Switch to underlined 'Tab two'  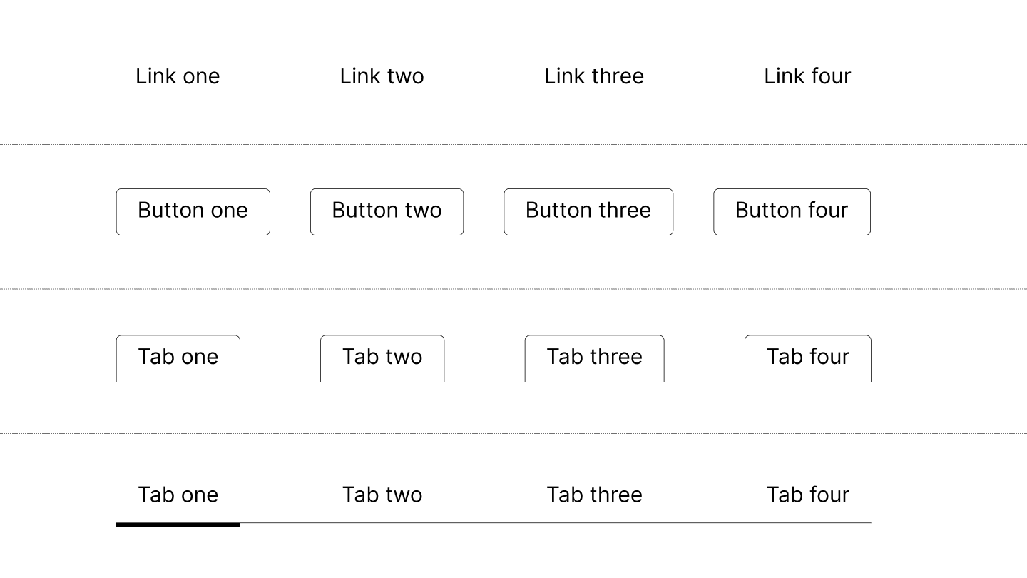382,495
